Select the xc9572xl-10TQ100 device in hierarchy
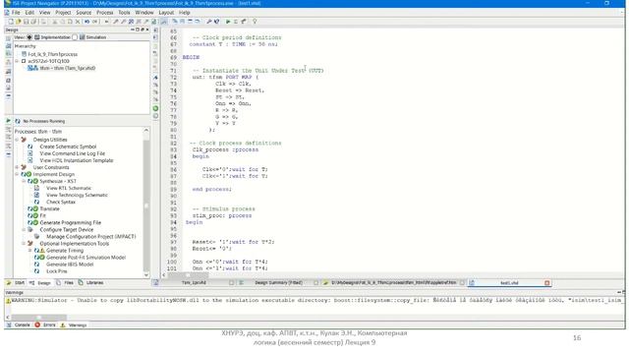Image resolution: width=629 pixels, height=354 pixels. pyautogui.click(x=48, y=61)
